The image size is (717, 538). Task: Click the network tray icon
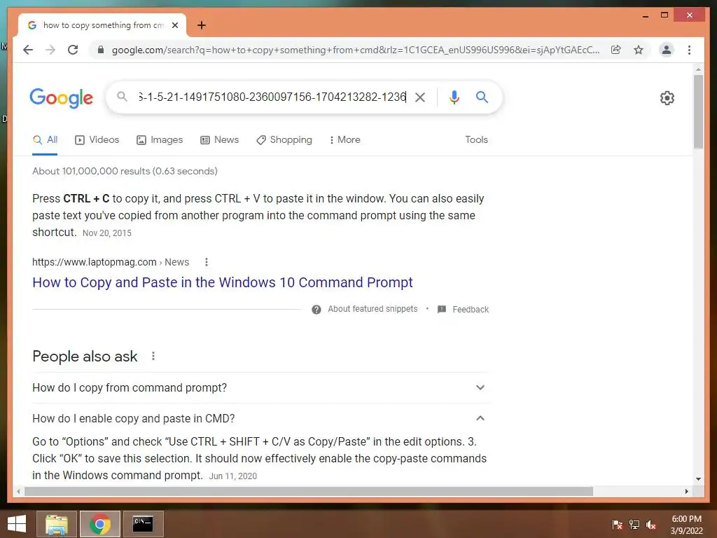tap(634, 525)
